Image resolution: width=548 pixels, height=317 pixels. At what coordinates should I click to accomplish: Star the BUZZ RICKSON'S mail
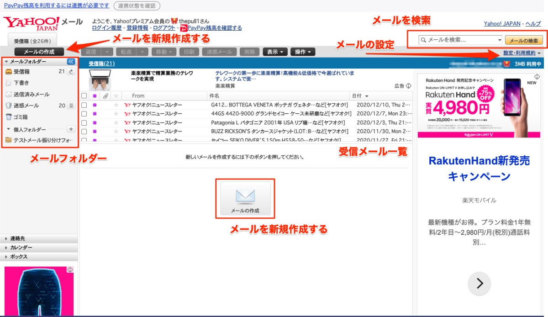tap(116, 132)
